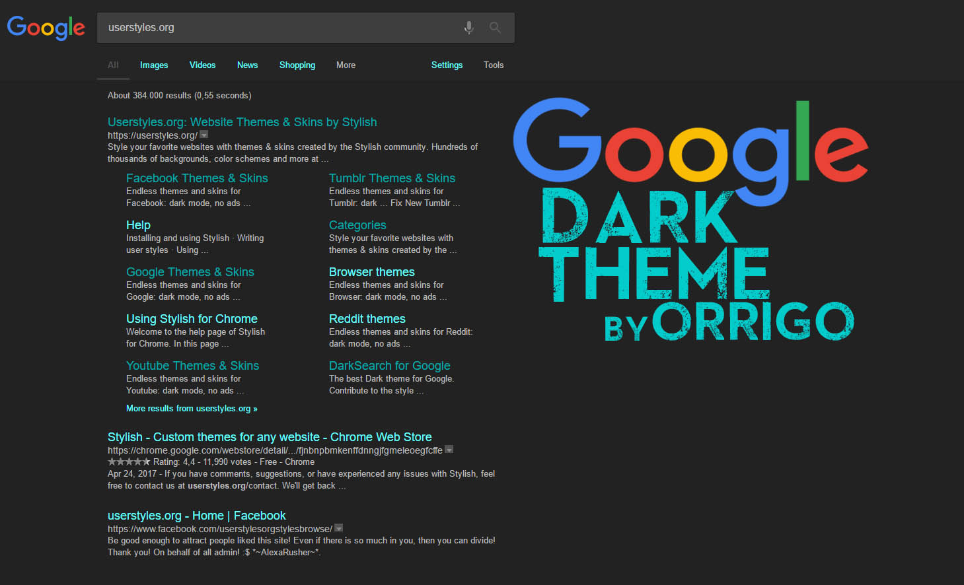Open the Reddit themes sitelink
The width and height of the screenshot is (964, 585).
[367, 319]
